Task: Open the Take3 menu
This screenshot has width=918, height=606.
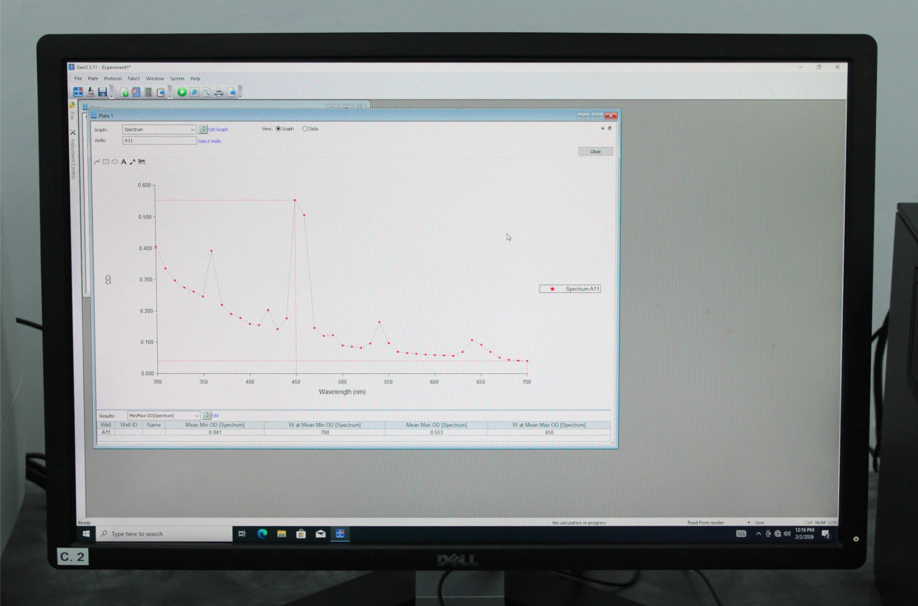Action: click(133, 79)
